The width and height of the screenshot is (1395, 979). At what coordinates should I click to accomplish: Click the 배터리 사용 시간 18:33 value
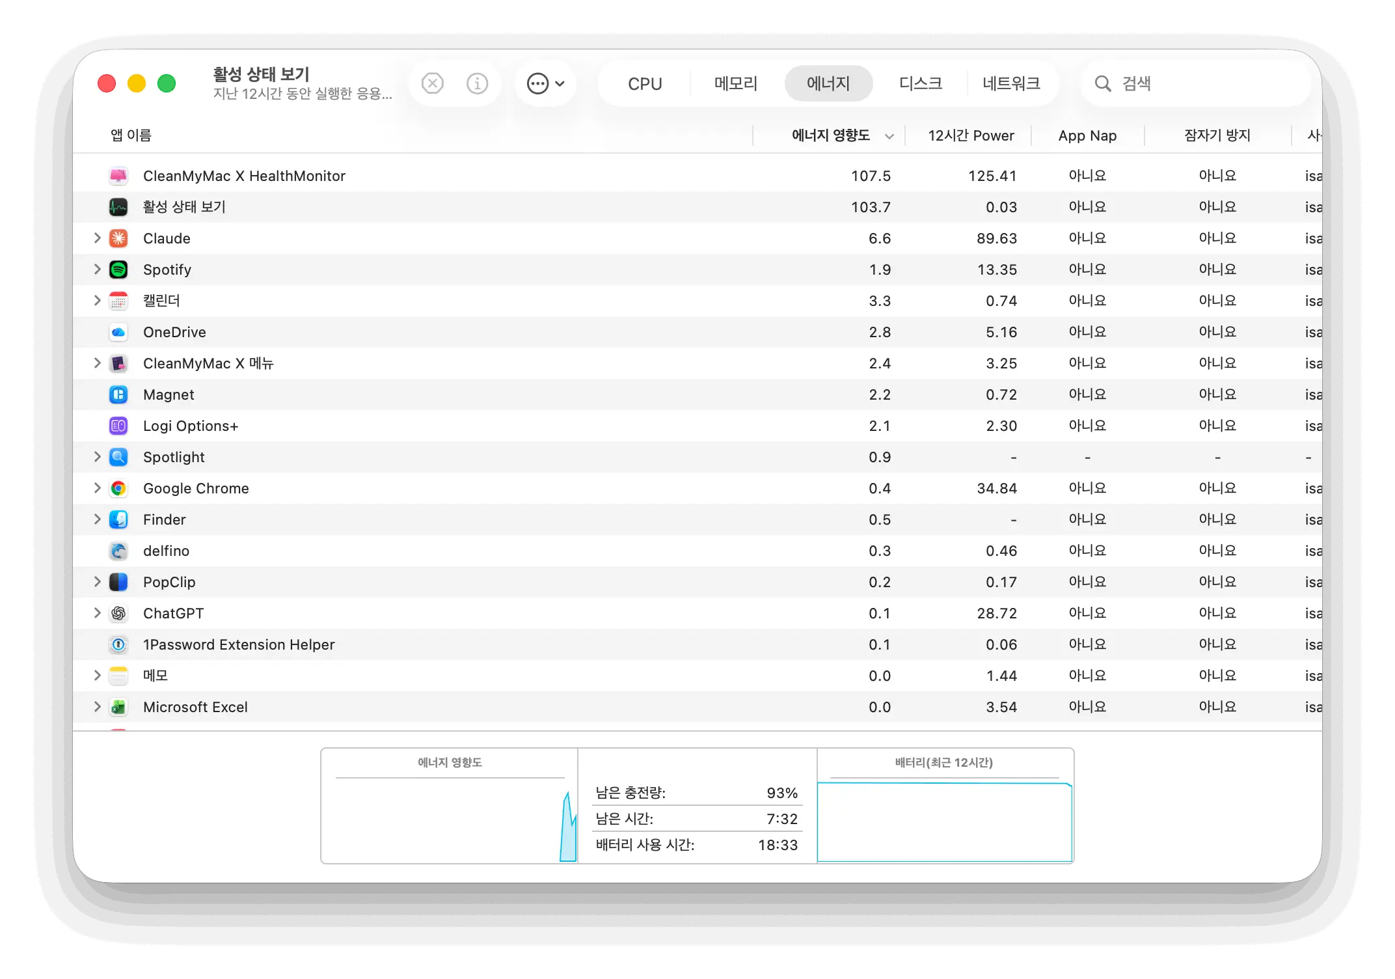(x=778, y=845)
